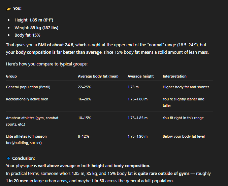228x186 pixels.
Task: Select the "Recreationally active men" row label
Action: point(27,99)
